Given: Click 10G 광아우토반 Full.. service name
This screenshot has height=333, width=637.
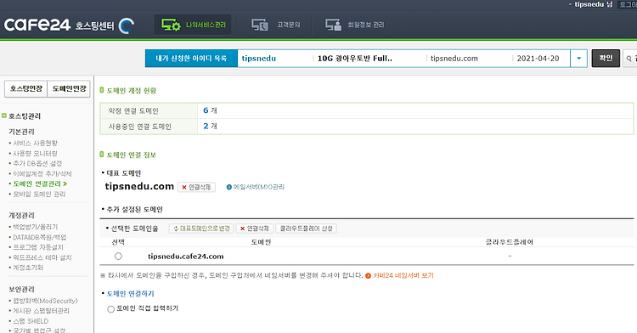Looking at the screenshot, I should point(355,59).
